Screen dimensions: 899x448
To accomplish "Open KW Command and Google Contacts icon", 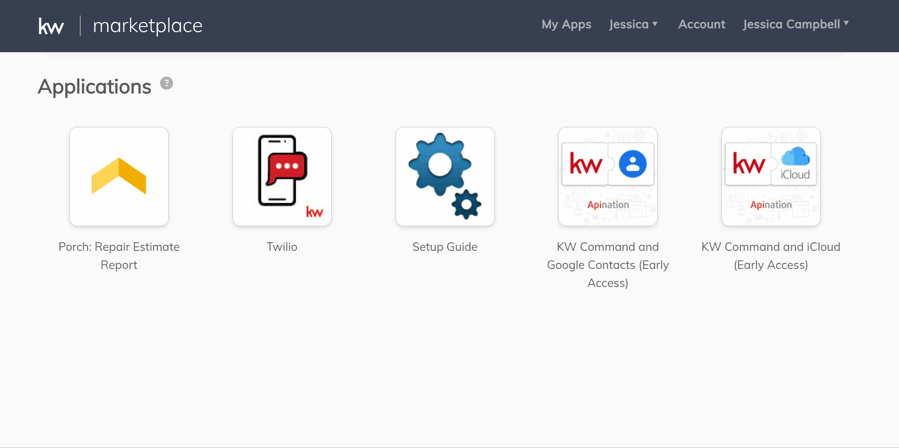I will [x=608, y=177].
